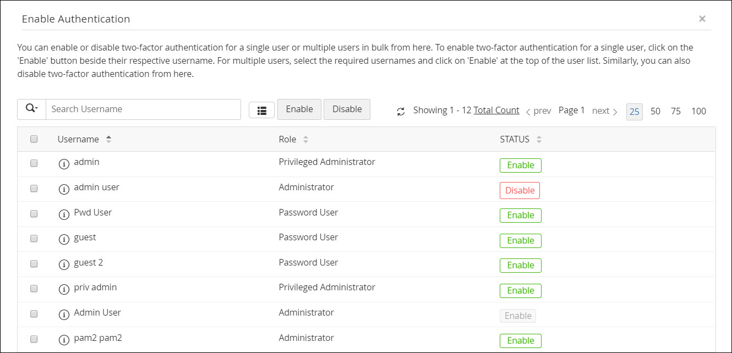Sort the list by Username column

(108, 140)
